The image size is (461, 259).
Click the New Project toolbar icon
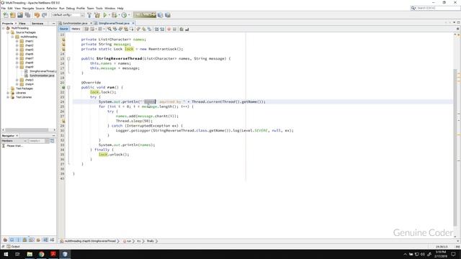pos(13,15)
